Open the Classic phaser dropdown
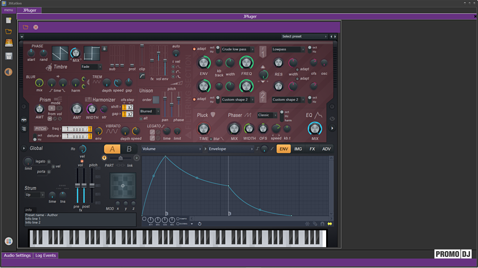 pos(267,115)
